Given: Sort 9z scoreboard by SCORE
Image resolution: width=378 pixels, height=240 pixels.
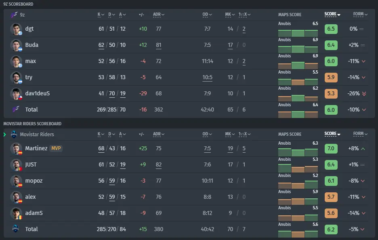Looking at the screenshot, I should click(332, 14).
